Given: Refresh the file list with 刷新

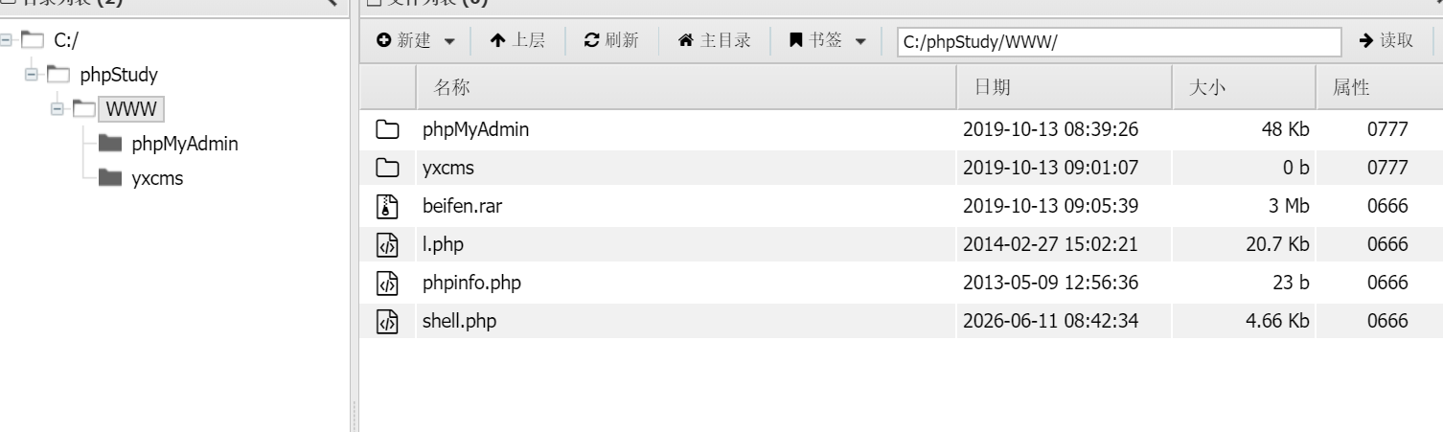Looking at the screenshot, I should point(611,40).
